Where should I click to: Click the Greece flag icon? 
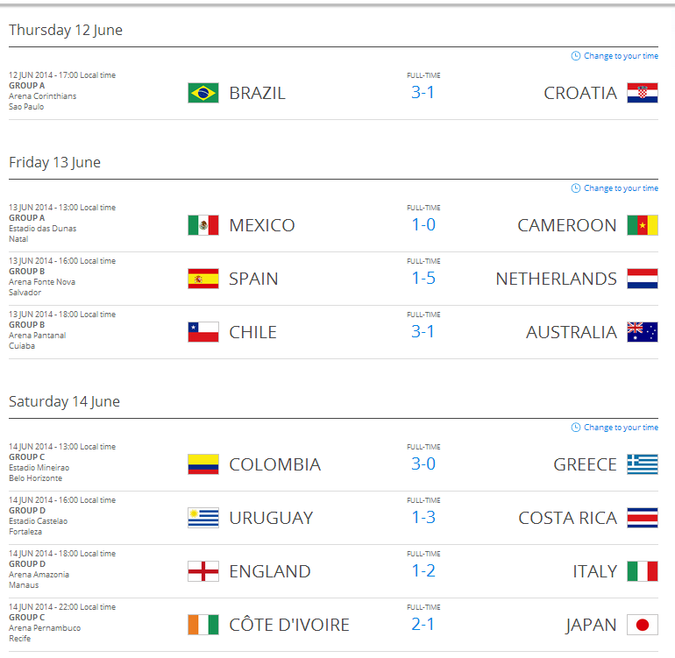[x=643, y=464]
